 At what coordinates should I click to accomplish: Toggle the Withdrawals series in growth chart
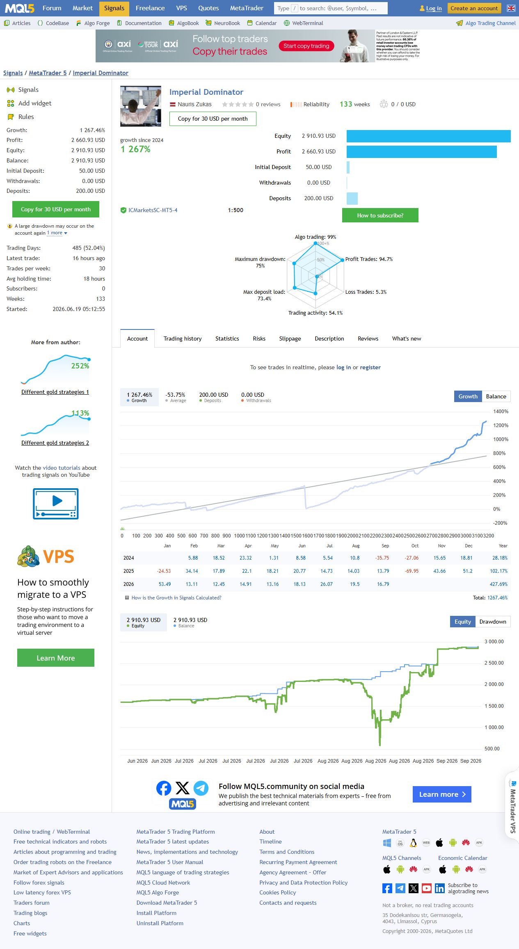pos(256,397)
